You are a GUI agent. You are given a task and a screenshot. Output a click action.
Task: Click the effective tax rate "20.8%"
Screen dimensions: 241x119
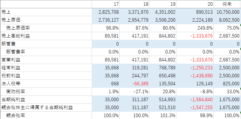coord(162,92)
